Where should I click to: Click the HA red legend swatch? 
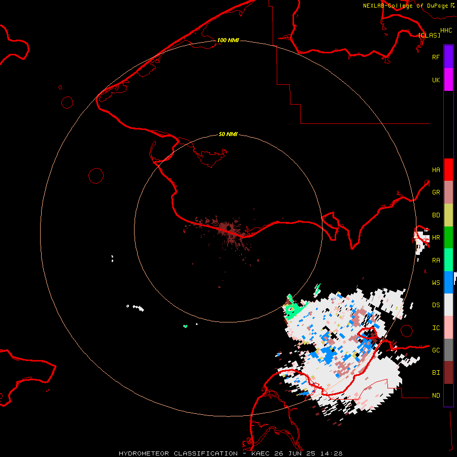(448, 170)
